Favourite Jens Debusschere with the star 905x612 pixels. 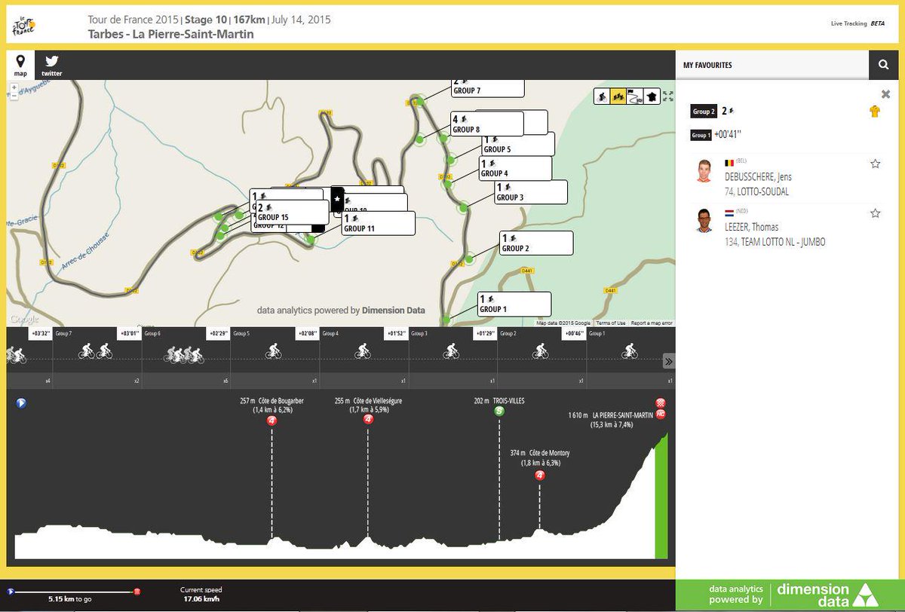point(876,164)
